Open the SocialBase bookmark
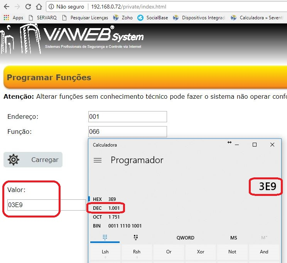287x263 pixels. coord(153,18)
